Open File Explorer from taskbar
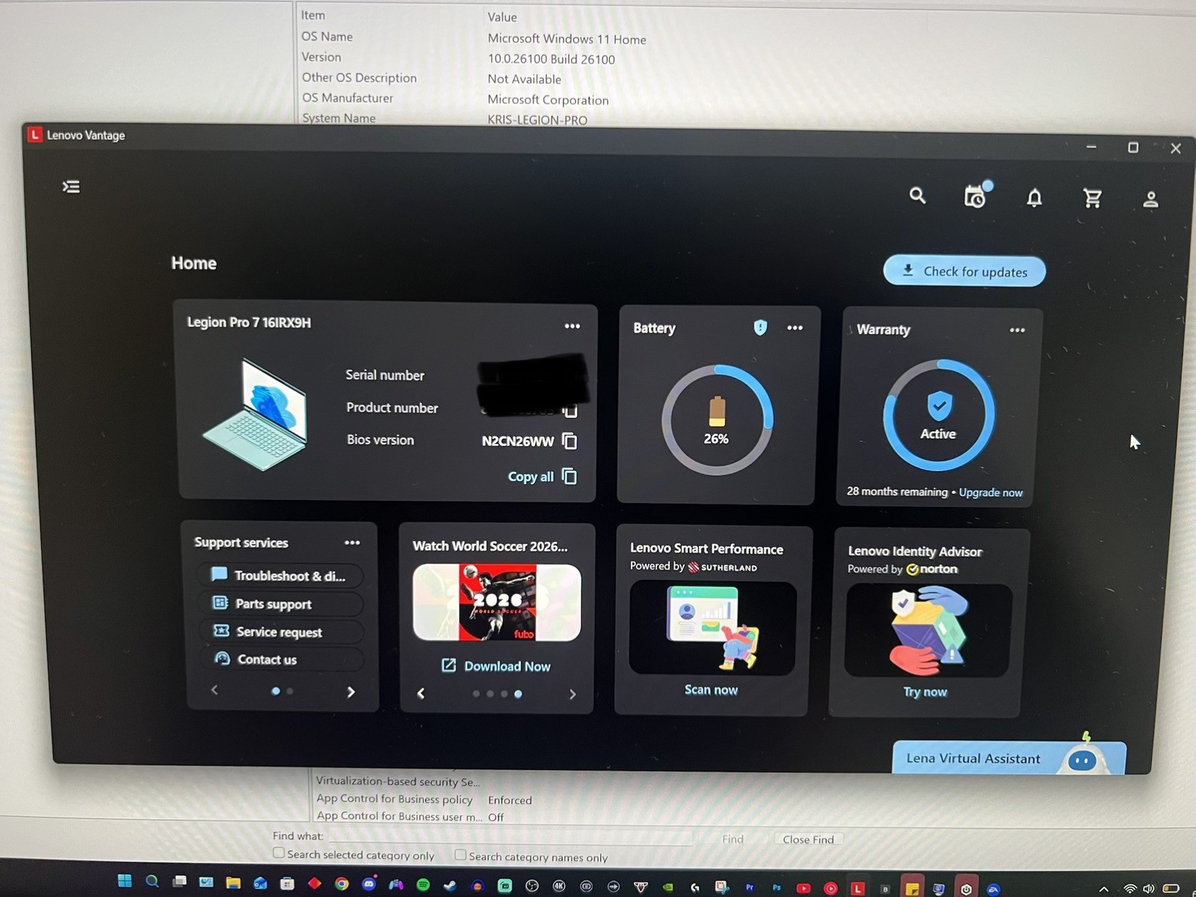This screenshot has height=897, width=1196. click(233, 883)
